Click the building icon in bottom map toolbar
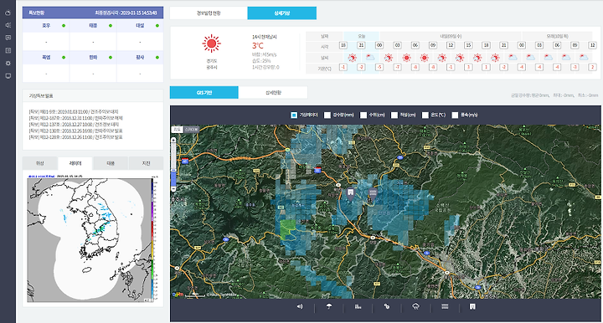The height and width of the screenshot is (323, 603). click(x=472, y=306)
